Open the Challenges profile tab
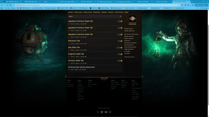Screen dimensions: 209x117 (104, 12)
